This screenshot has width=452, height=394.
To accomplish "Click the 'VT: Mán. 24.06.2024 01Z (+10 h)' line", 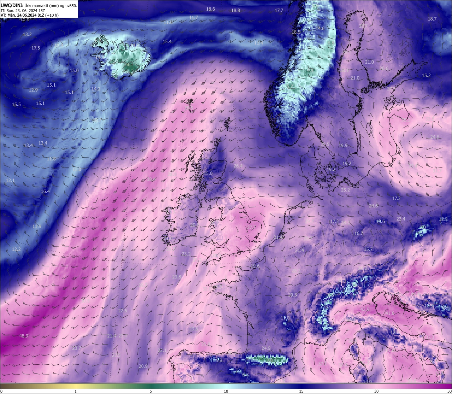I will pyautogui.click(x=30, y=15).
